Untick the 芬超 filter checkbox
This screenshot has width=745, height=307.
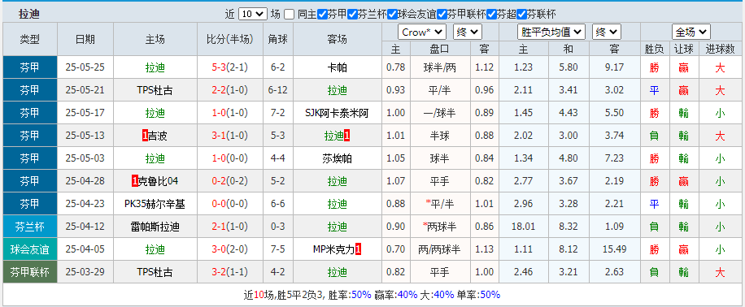click(491, 15)
